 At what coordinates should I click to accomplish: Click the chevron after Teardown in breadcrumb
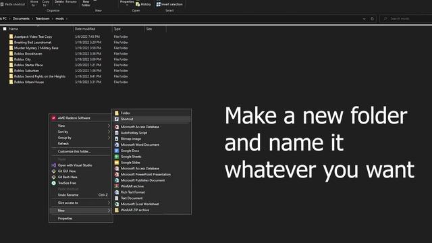point(53,19)
